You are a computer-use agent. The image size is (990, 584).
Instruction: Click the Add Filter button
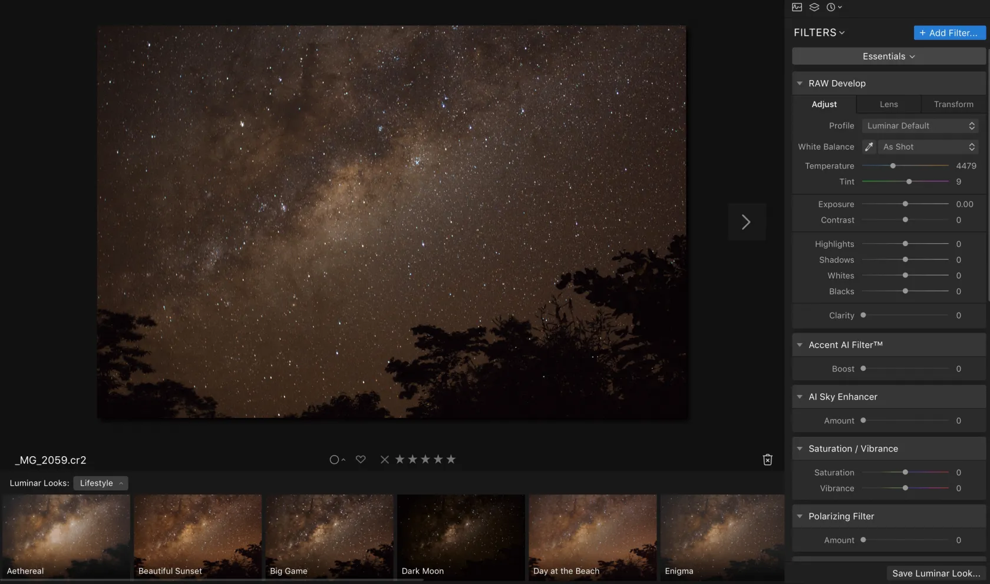[949, 33]
